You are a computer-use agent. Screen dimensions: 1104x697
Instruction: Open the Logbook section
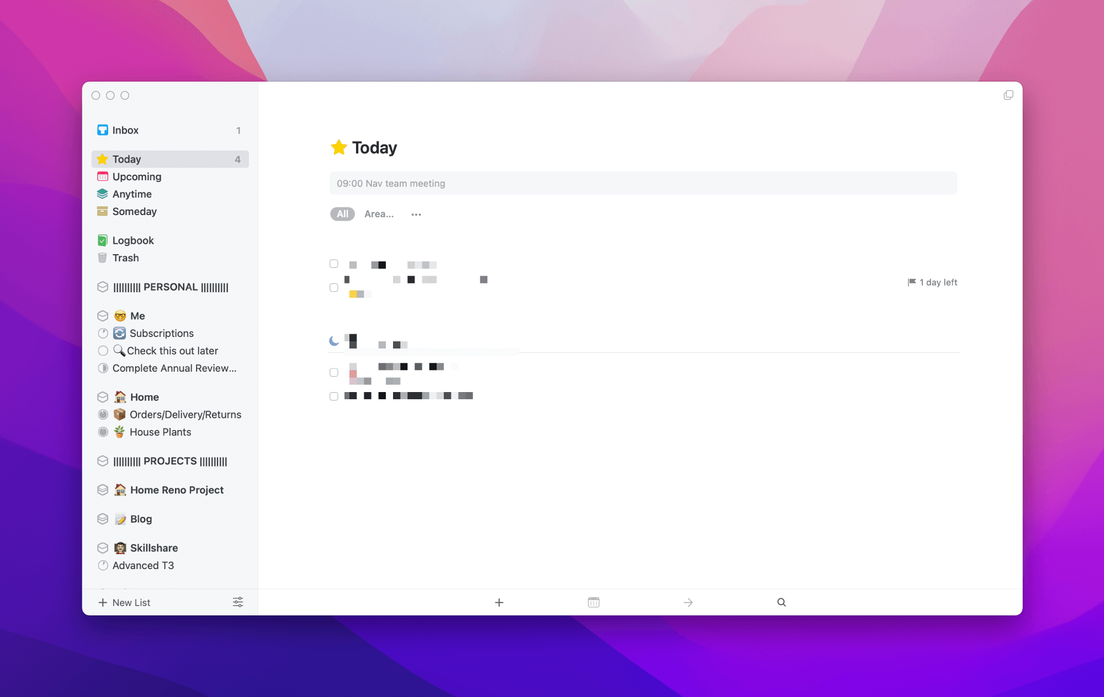pyautogui.click(x=132, y=239)
